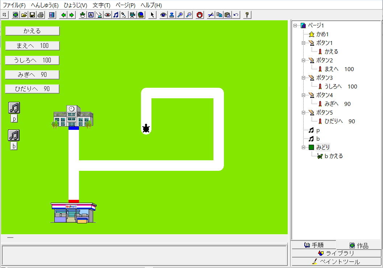Viewport: 383px width, 268px height.
Task: Collapse the ボタン5 tree node
Action: (303, 112)
